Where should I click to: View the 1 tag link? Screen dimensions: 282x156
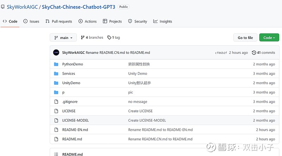click(x=114, y=38)
